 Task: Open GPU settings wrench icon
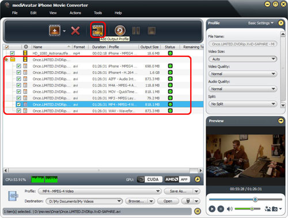198,180
